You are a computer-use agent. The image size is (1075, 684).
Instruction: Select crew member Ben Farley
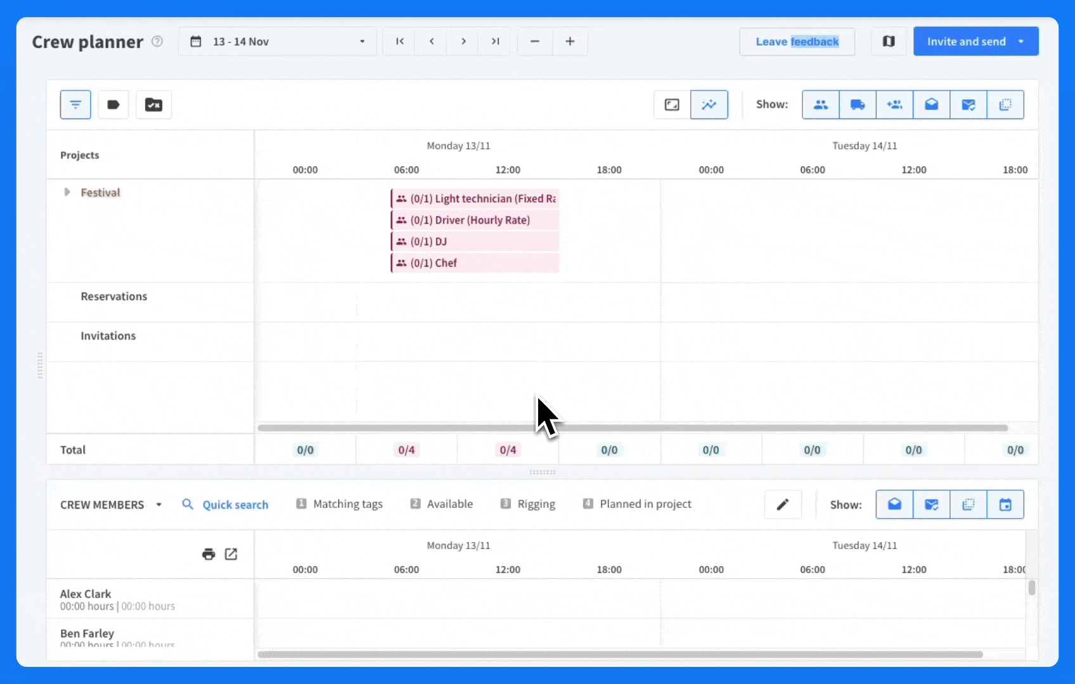(x=87, y=633)
